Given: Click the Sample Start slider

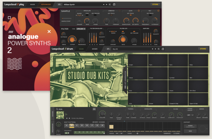Looking at the screenshot, I should pyautogui.click(x=66, y=18).
